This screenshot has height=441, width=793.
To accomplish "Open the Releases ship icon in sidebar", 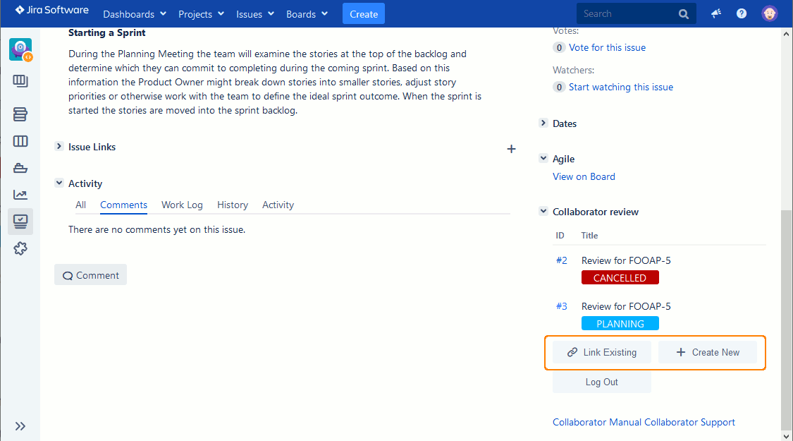I will click(x=20, y=168).
